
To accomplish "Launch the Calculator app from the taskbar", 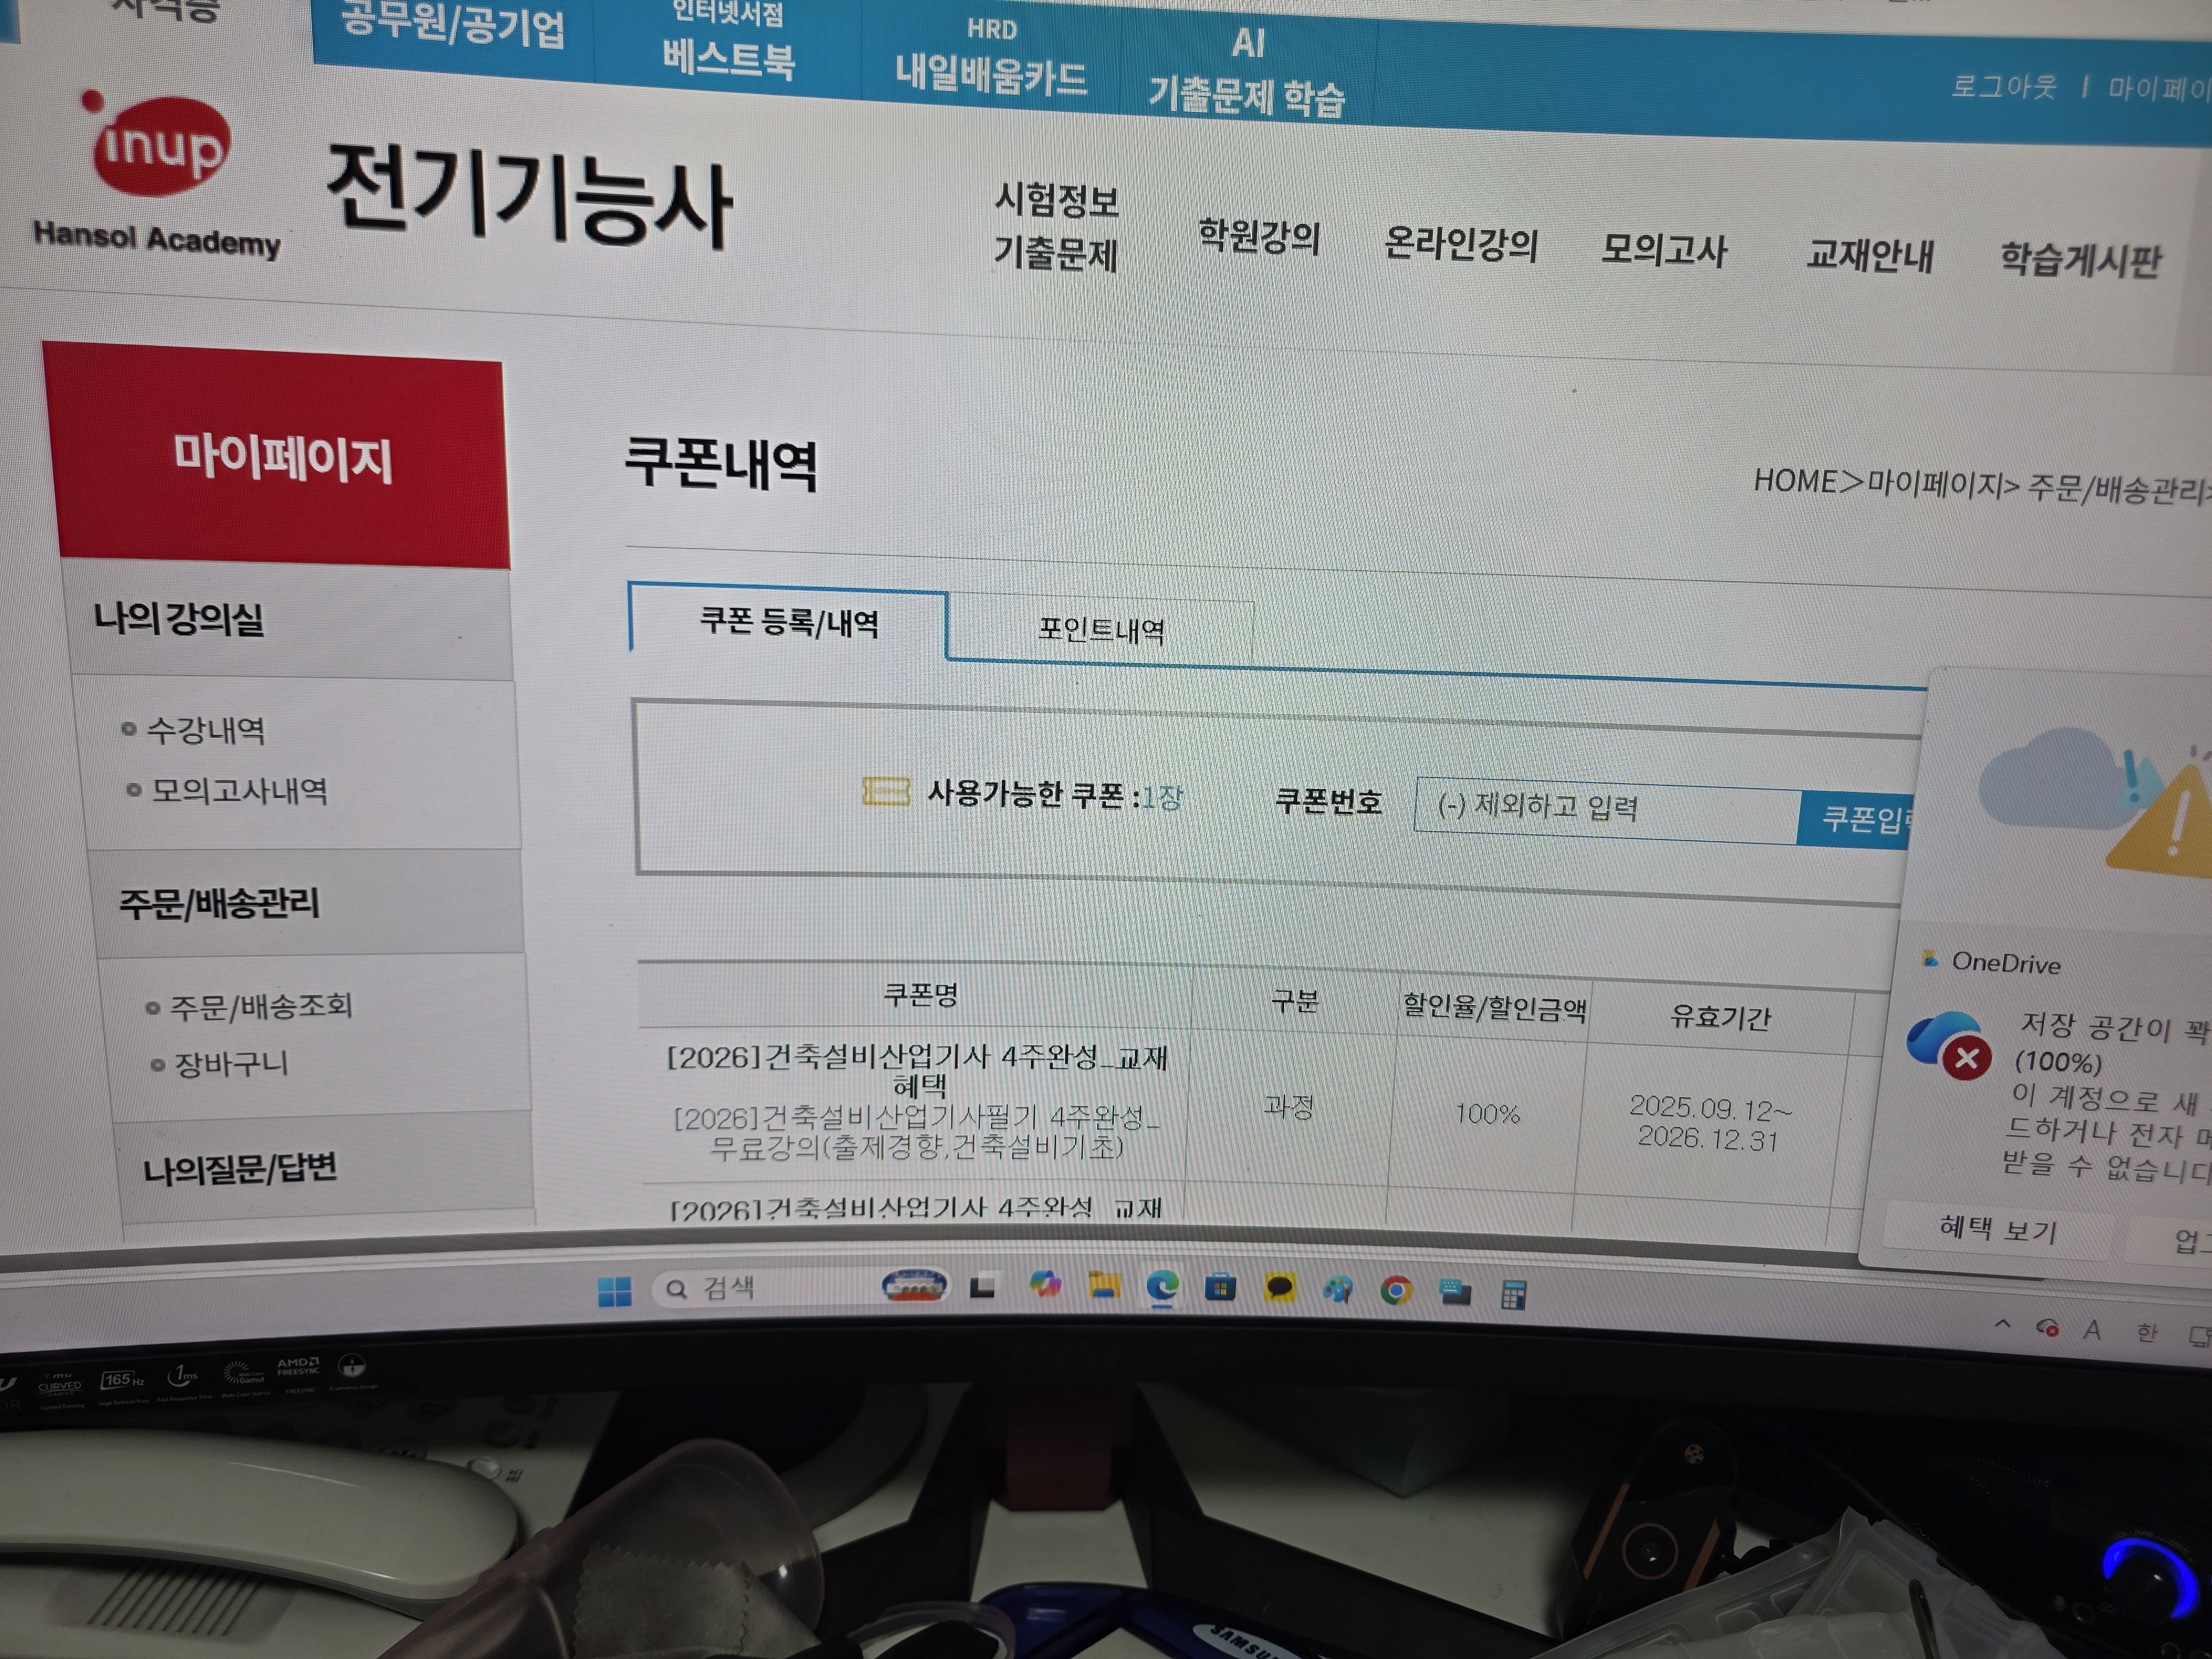I will (1513, 1295).
